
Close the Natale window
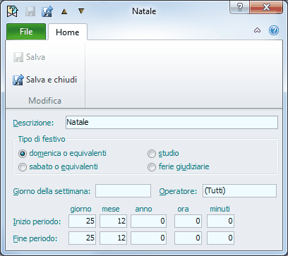(266, 8)
